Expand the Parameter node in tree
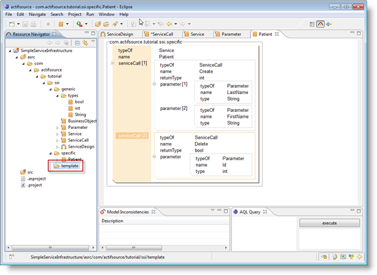 pos(57,127)
